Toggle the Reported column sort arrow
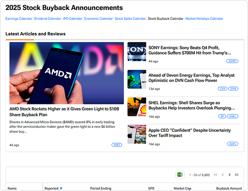This screenshot has width=248, height=191. click(61, 189)
